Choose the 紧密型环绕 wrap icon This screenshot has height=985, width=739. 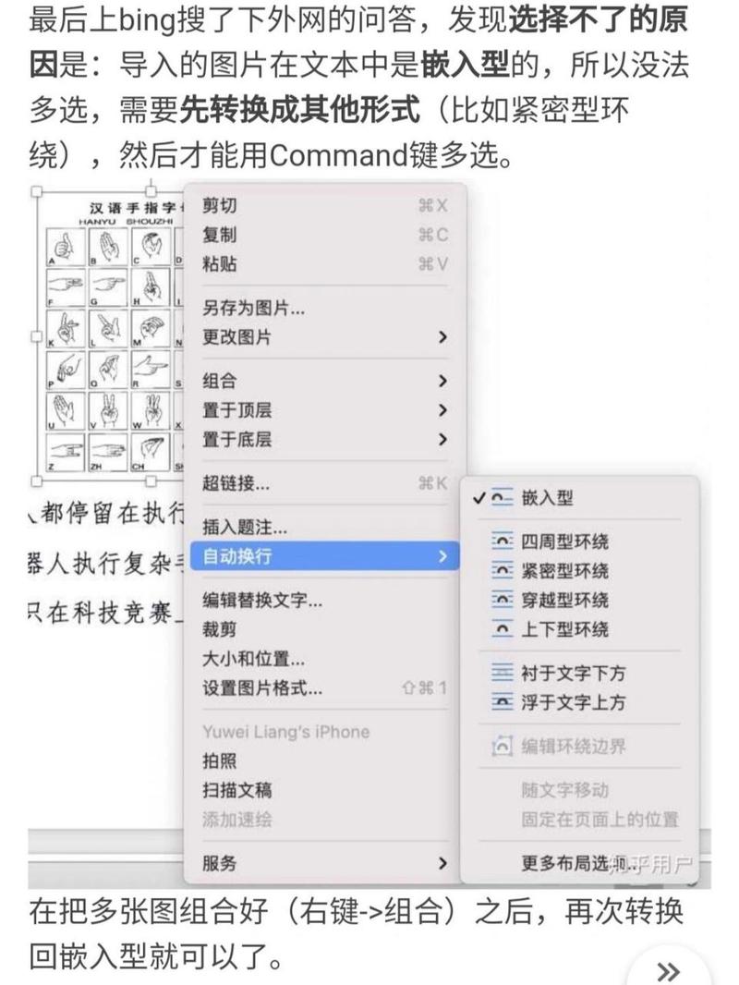502,570
